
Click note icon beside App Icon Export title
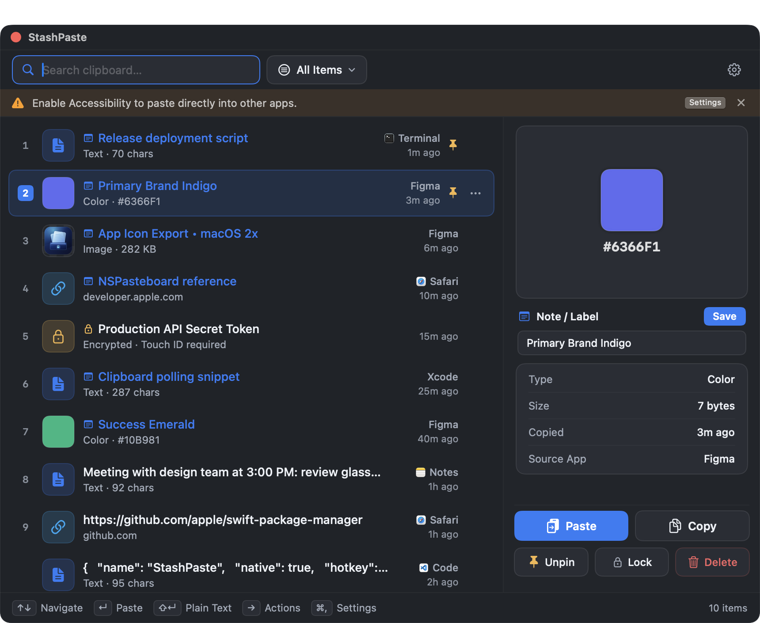[88, 234]
